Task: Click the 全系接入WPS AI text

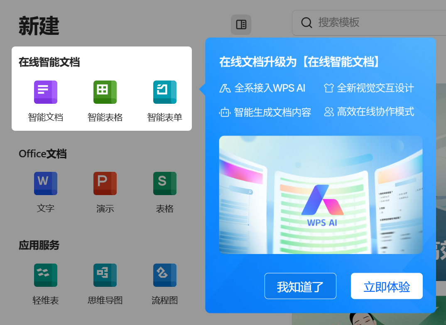Action: (x=270, y=88)
